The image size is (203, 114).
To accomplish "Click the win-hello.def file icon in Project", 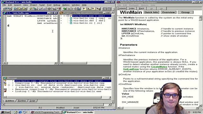I will [71, 21].
